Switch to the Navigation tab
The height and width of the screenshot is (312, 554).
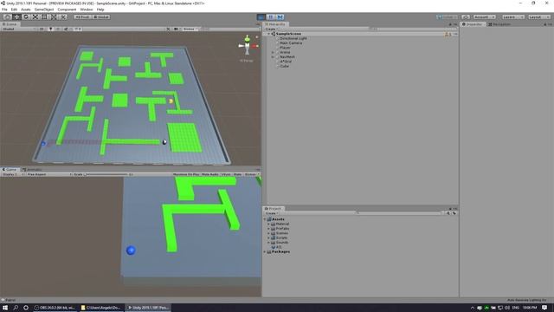499,24
